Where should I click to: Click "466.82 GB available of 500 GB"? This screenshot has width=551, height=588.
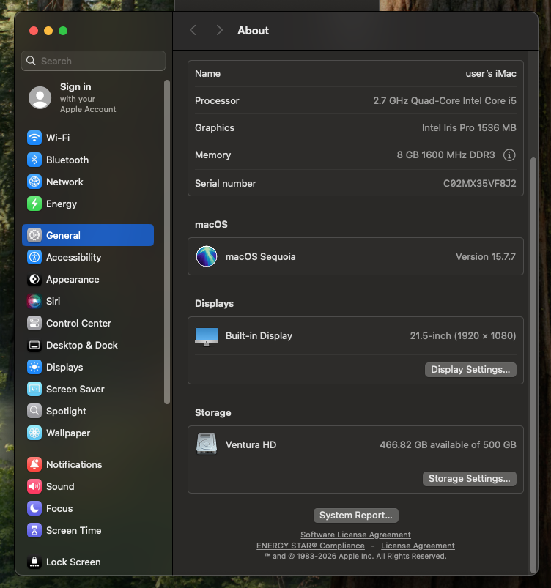448,444
